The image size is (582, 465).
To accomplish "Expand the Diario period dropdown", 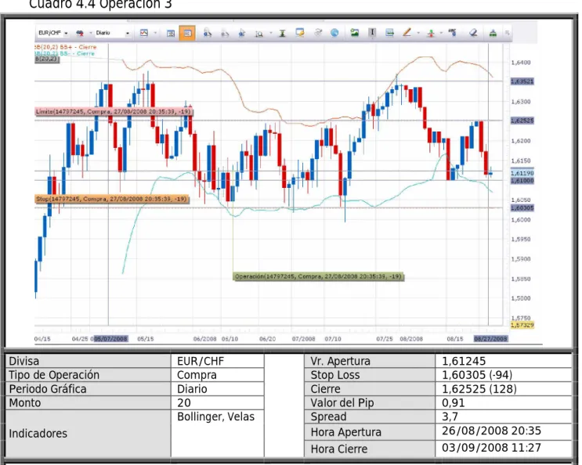I will pyautogui.click(x=113, y=33).
